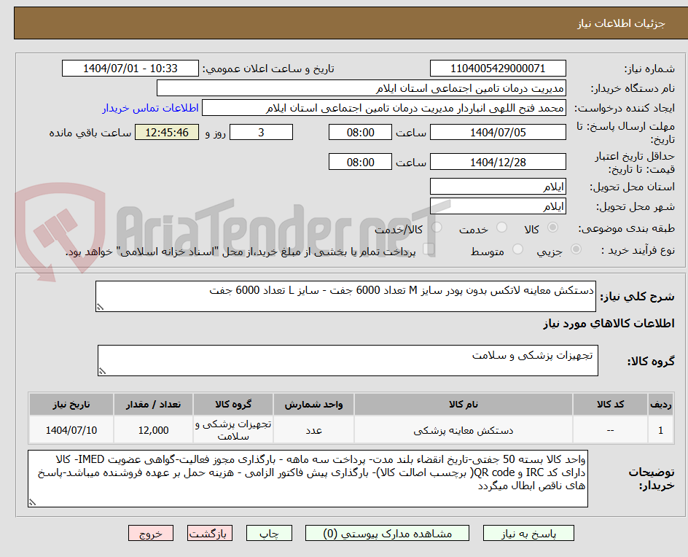
Task: Select the شماره نیاز number field
Action: click(498, 68)
